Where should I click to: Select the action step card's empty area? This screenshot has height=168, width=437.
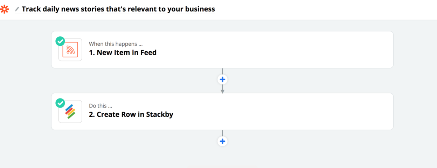pyautogui.click(x=280, y=111)
